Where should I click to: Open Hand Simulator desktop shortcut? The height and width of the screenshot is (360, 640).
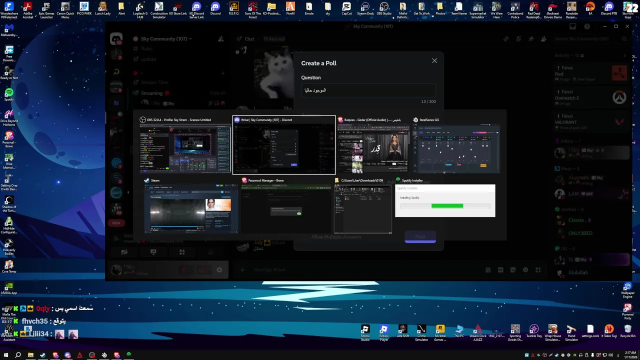[x=571, y=331]
